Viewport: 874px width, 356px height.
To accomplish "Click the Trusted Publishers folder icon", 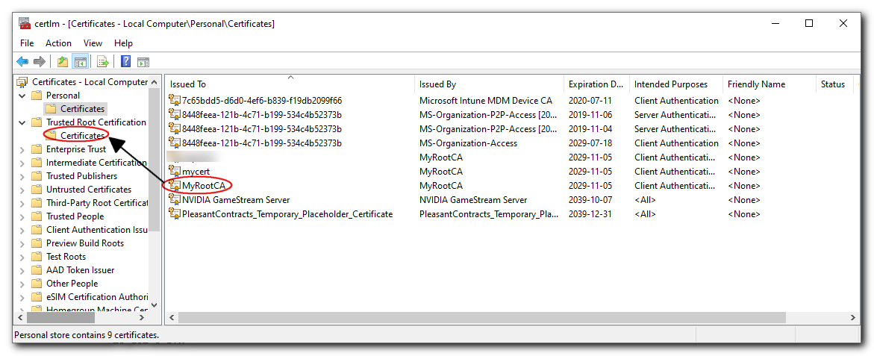I will (37, 176).
